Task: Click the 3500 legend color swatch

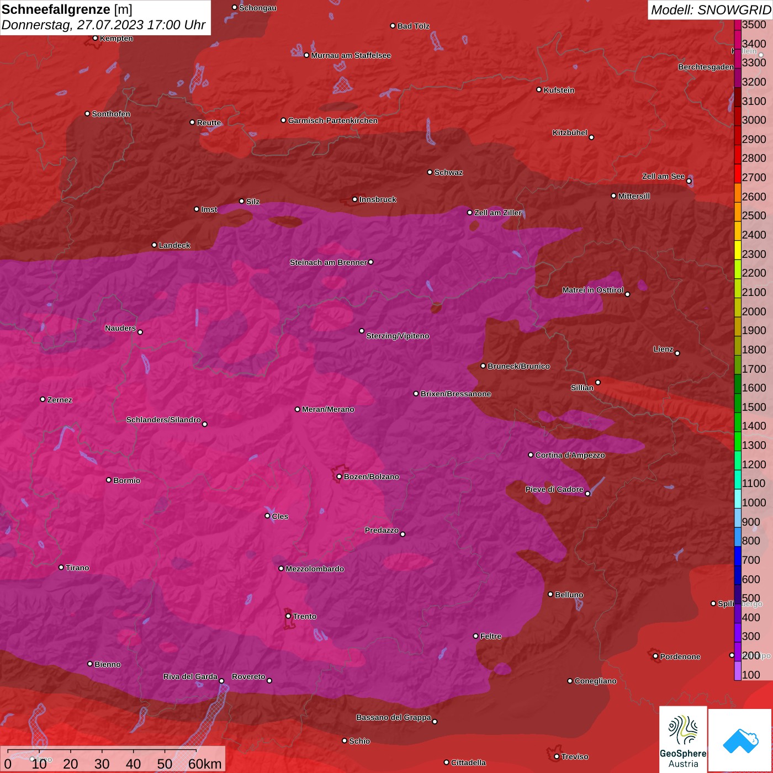Action: click(x=738, y=25)
